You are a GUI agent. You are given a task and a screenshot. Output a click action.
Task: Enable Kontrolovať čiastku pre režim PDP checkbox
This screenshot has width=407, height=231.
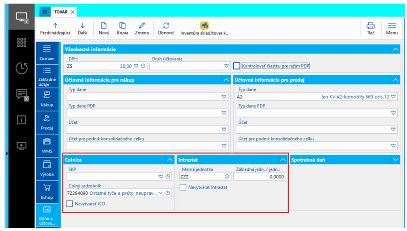[x=237, y=66]
